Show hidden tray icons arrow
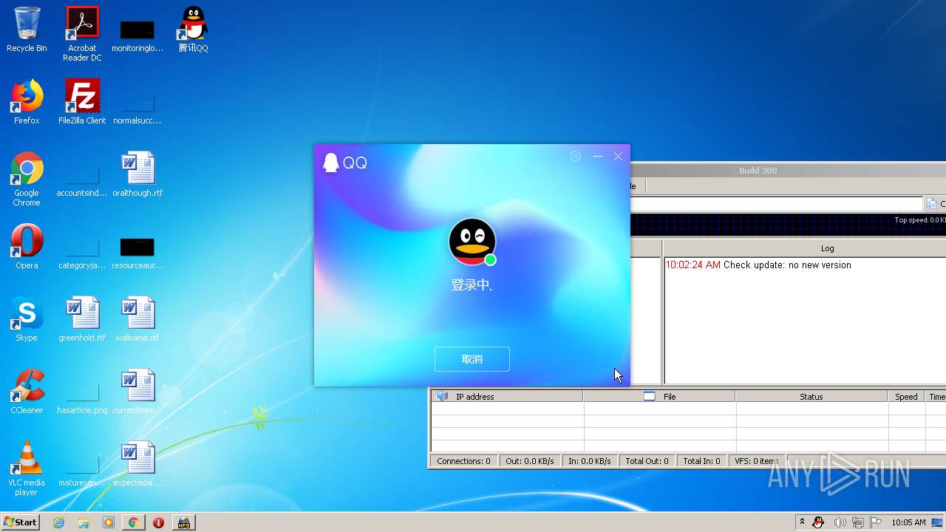The image size is (946, 532). [802, 522]
